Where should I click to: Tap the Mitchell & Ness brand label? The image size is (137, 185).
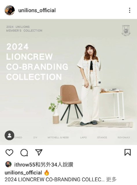pos(58,138)
